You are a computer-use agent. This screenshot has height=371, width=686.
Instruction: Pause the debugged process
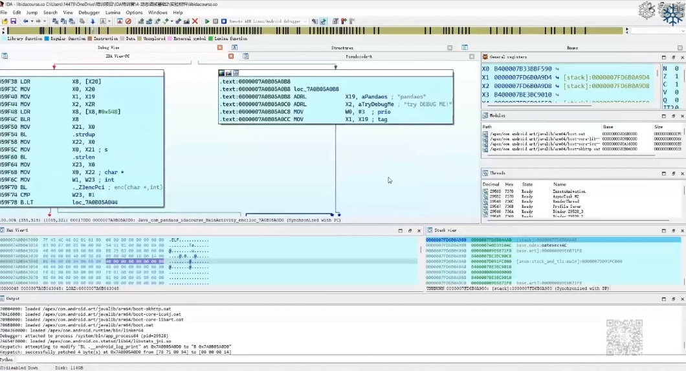[216, 21]
